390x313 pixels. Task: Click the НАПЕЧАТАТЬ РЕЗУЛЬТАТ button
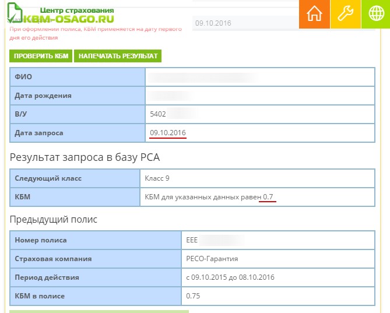pyautogui.click(x=118, y=56)
